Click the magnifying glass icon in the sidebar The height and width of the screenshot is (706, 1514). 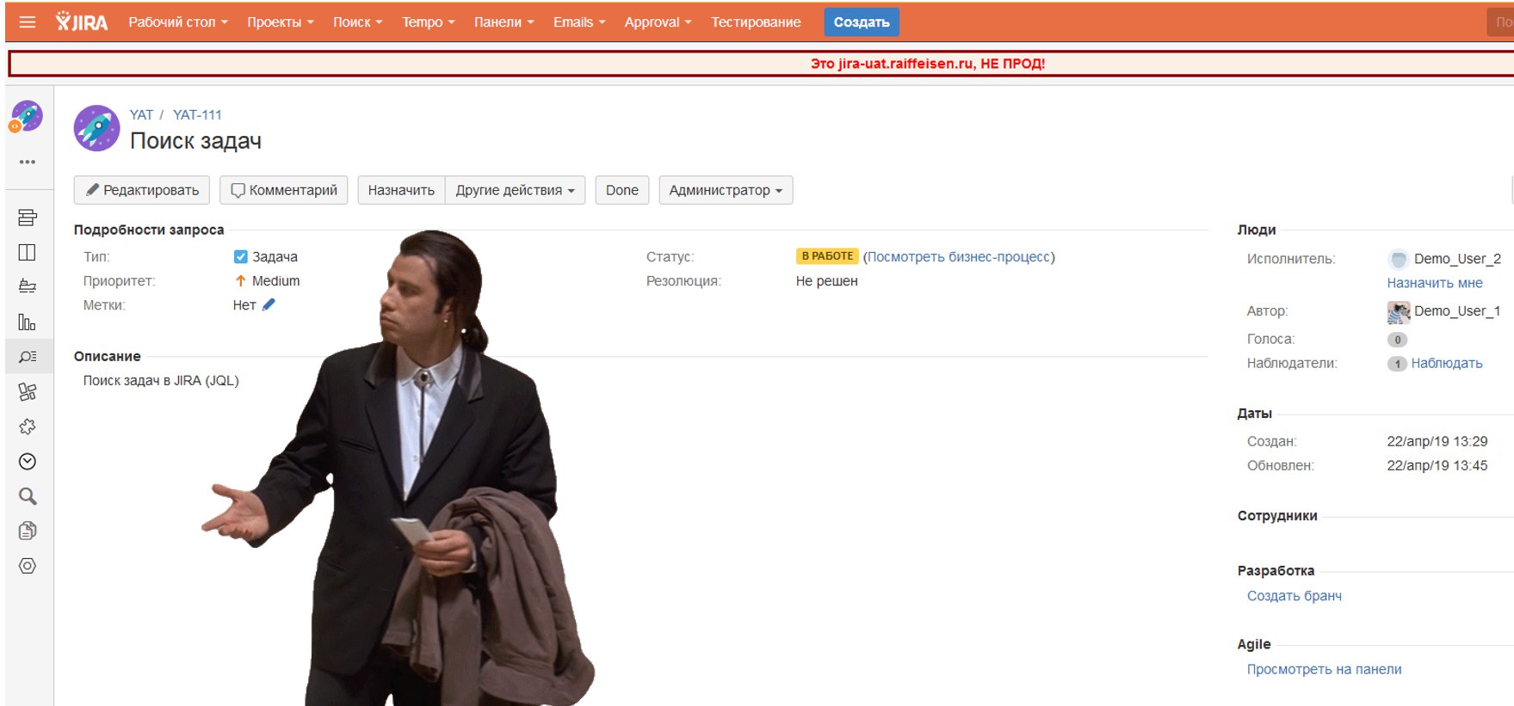click(28, 496)
